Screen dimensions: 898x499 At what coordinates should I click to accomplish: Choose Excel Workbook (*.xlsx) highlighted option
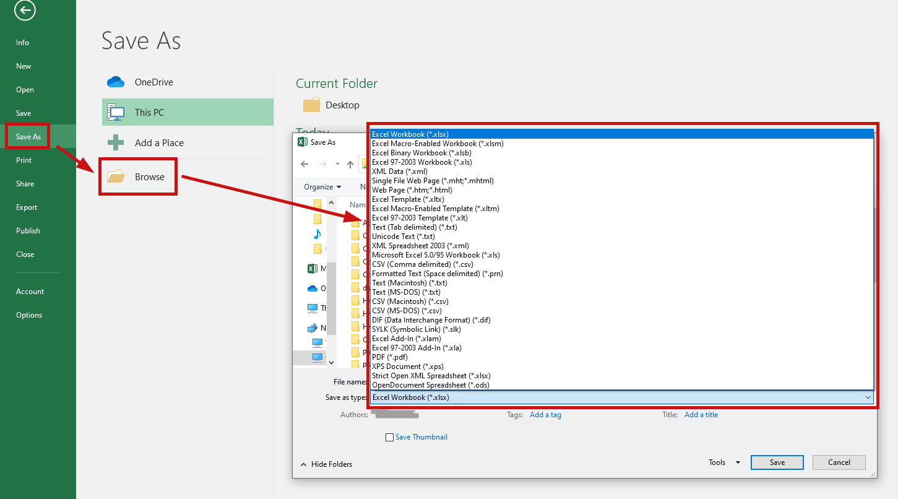(x=622, y=134)
